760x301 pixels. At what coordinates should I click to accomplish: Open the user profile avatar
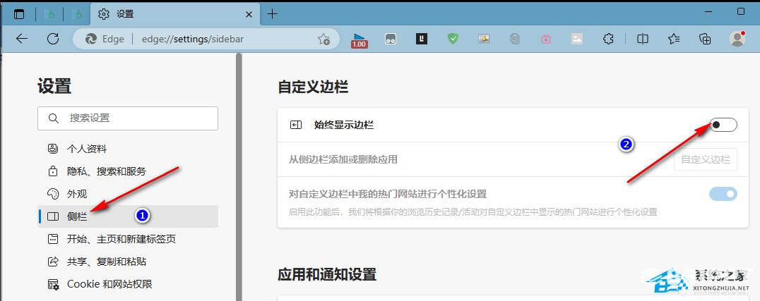click(737, 39)
